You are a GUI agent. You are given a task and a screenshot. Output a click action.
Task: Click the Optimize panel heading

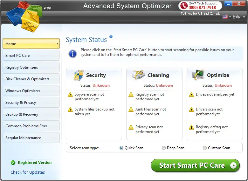pos(218,75)
